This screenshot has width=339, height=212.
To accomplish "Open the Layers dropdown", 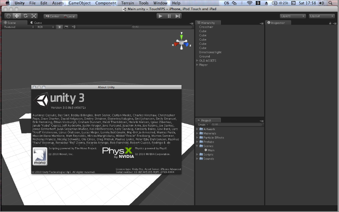I will coord(293,16).
